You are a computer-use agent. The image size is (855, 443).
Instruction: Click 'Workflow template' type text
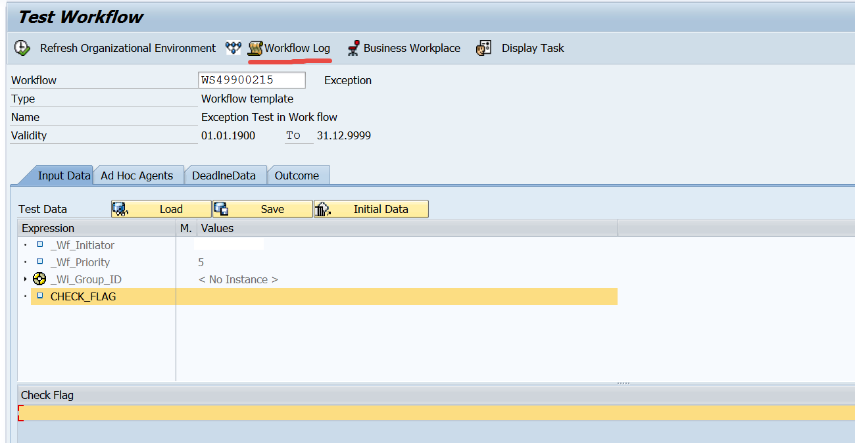[247, 99]
